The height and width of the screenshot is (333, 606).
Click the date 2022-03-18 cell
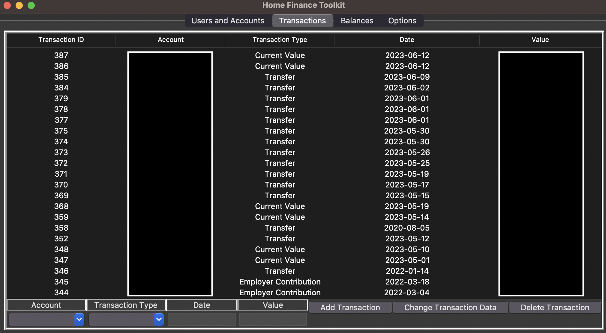click(x=407, y=282)
